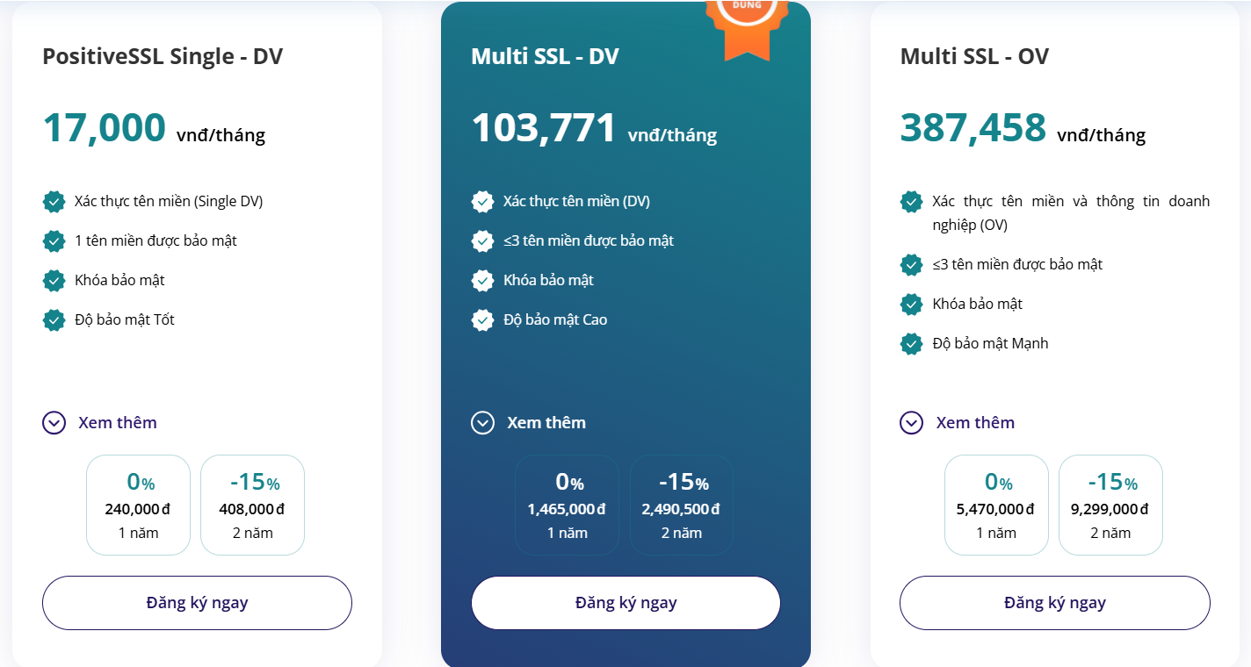Viewport: 1251px width, 667px height.
Task: Open Xem thêm link in Multi SSL - DV card
Action: point(546,423)
